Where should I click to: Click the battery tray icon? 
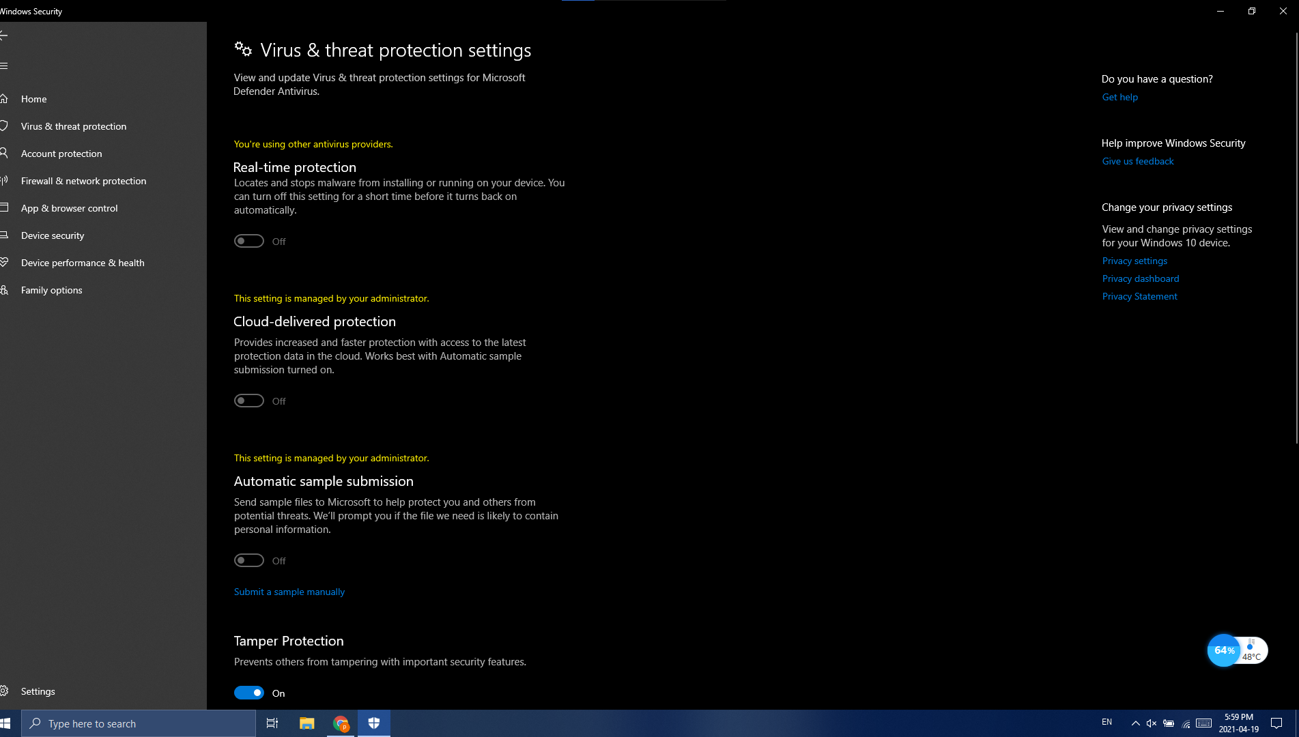tap(1169, 723)
